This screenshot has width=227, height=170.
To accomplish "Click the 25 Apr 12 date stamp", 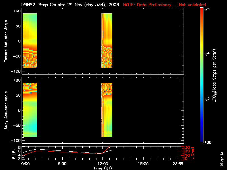I will coord(222,159).
